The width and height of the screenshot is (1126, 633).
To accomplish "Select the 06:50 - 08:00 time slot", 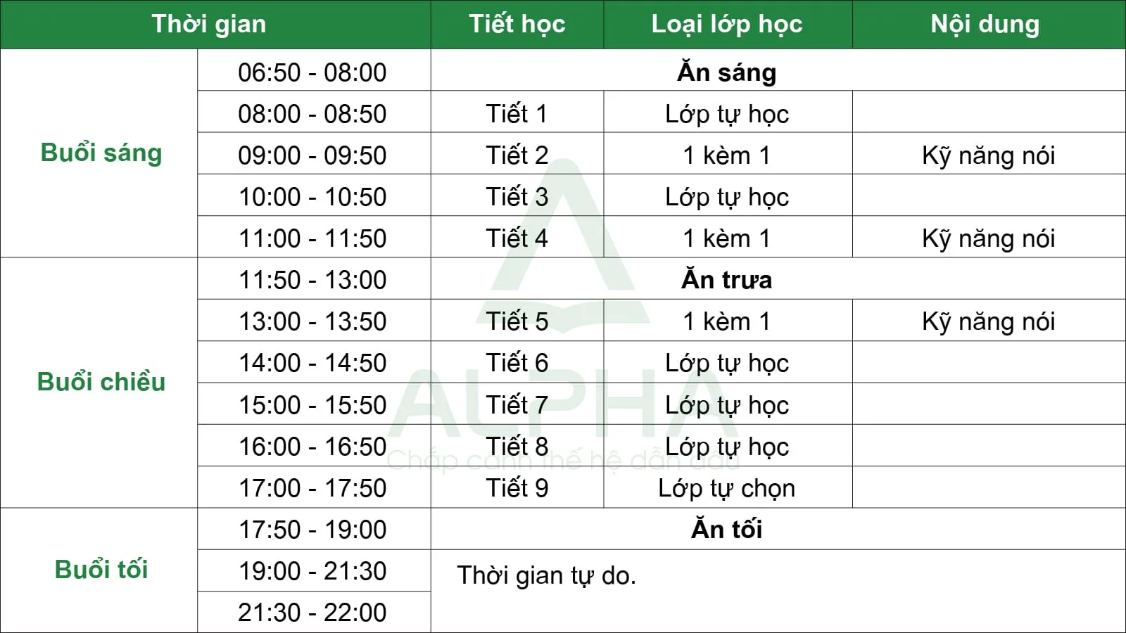I will click(x=312, y=72).
